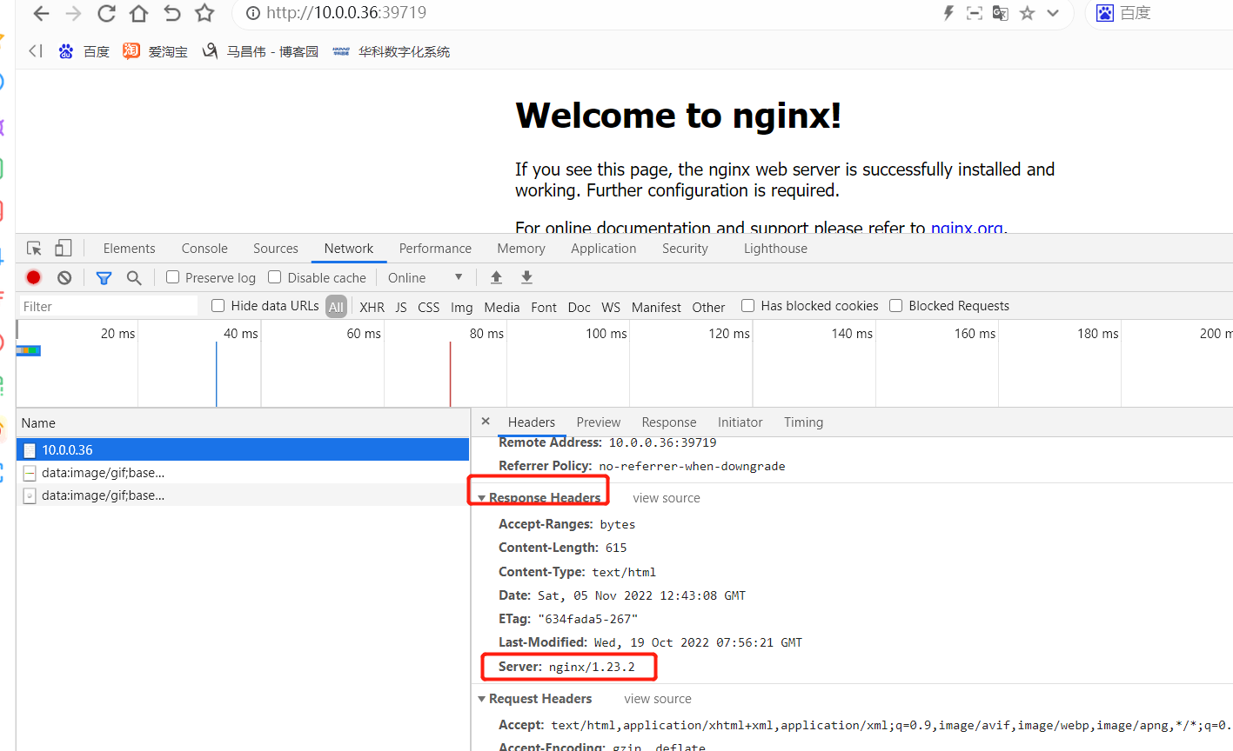Filter requests by WS
The width and height of the screenshot is (1233, 751).
pos(611,307)
